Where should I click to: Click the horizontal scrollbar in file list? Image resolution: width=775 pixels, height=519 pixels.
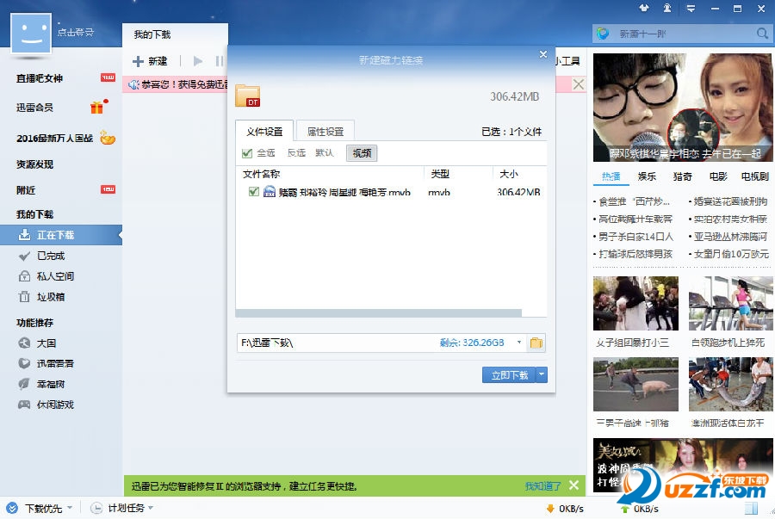379,313
